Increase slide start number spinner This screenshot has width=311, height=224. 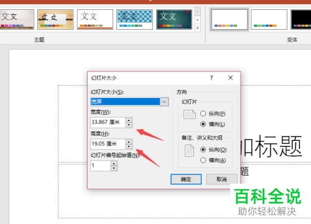[x=114, y=163]
